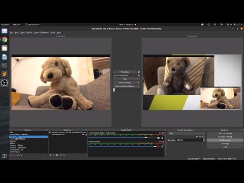
Task: Open the Tools menu
Action: (x=53, y=33)
